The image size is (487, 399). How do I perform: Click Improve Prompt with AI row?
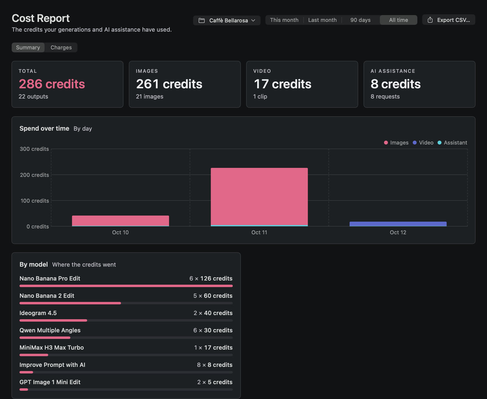[x=126, y=368]
